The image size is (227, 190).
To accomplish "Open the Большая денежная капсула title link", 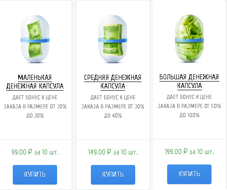I will [189, 82].
